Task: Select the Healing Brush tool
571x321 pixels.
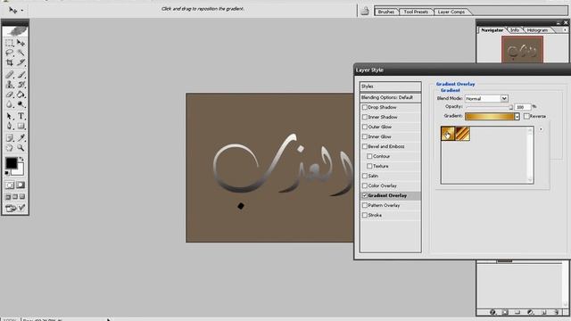Action: pos(10,75)
